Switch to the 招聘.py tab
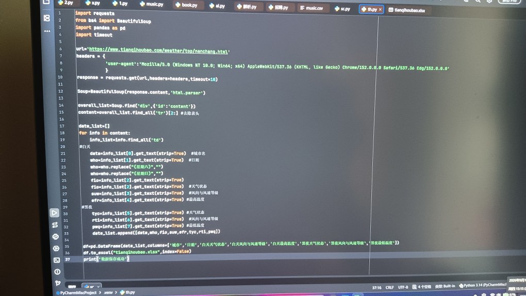 pyautogui.click(x=279, y=7)
